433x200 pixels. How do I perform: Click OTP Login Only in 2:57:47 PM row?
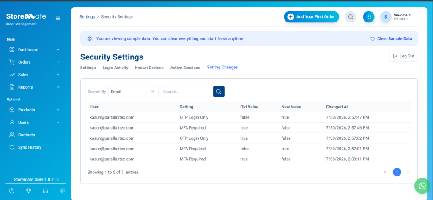click(x=194, y=117)
